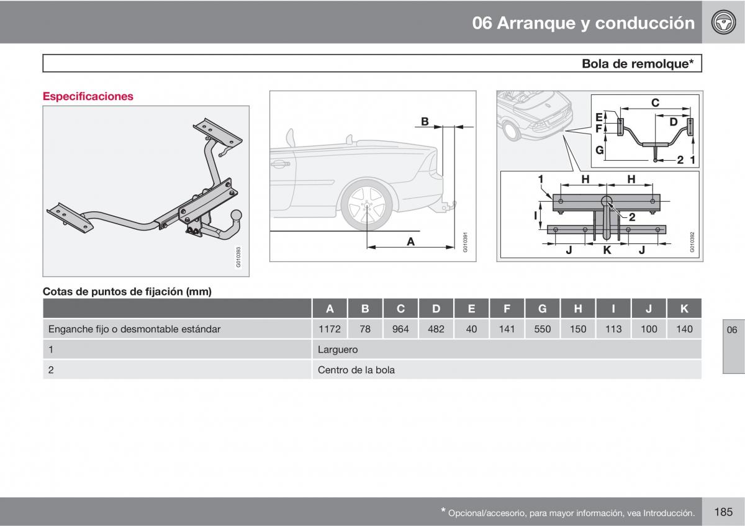Select the towbar assembly illustration
The image size is (745, 526).
pyautogui.click(x=146, y=191)
